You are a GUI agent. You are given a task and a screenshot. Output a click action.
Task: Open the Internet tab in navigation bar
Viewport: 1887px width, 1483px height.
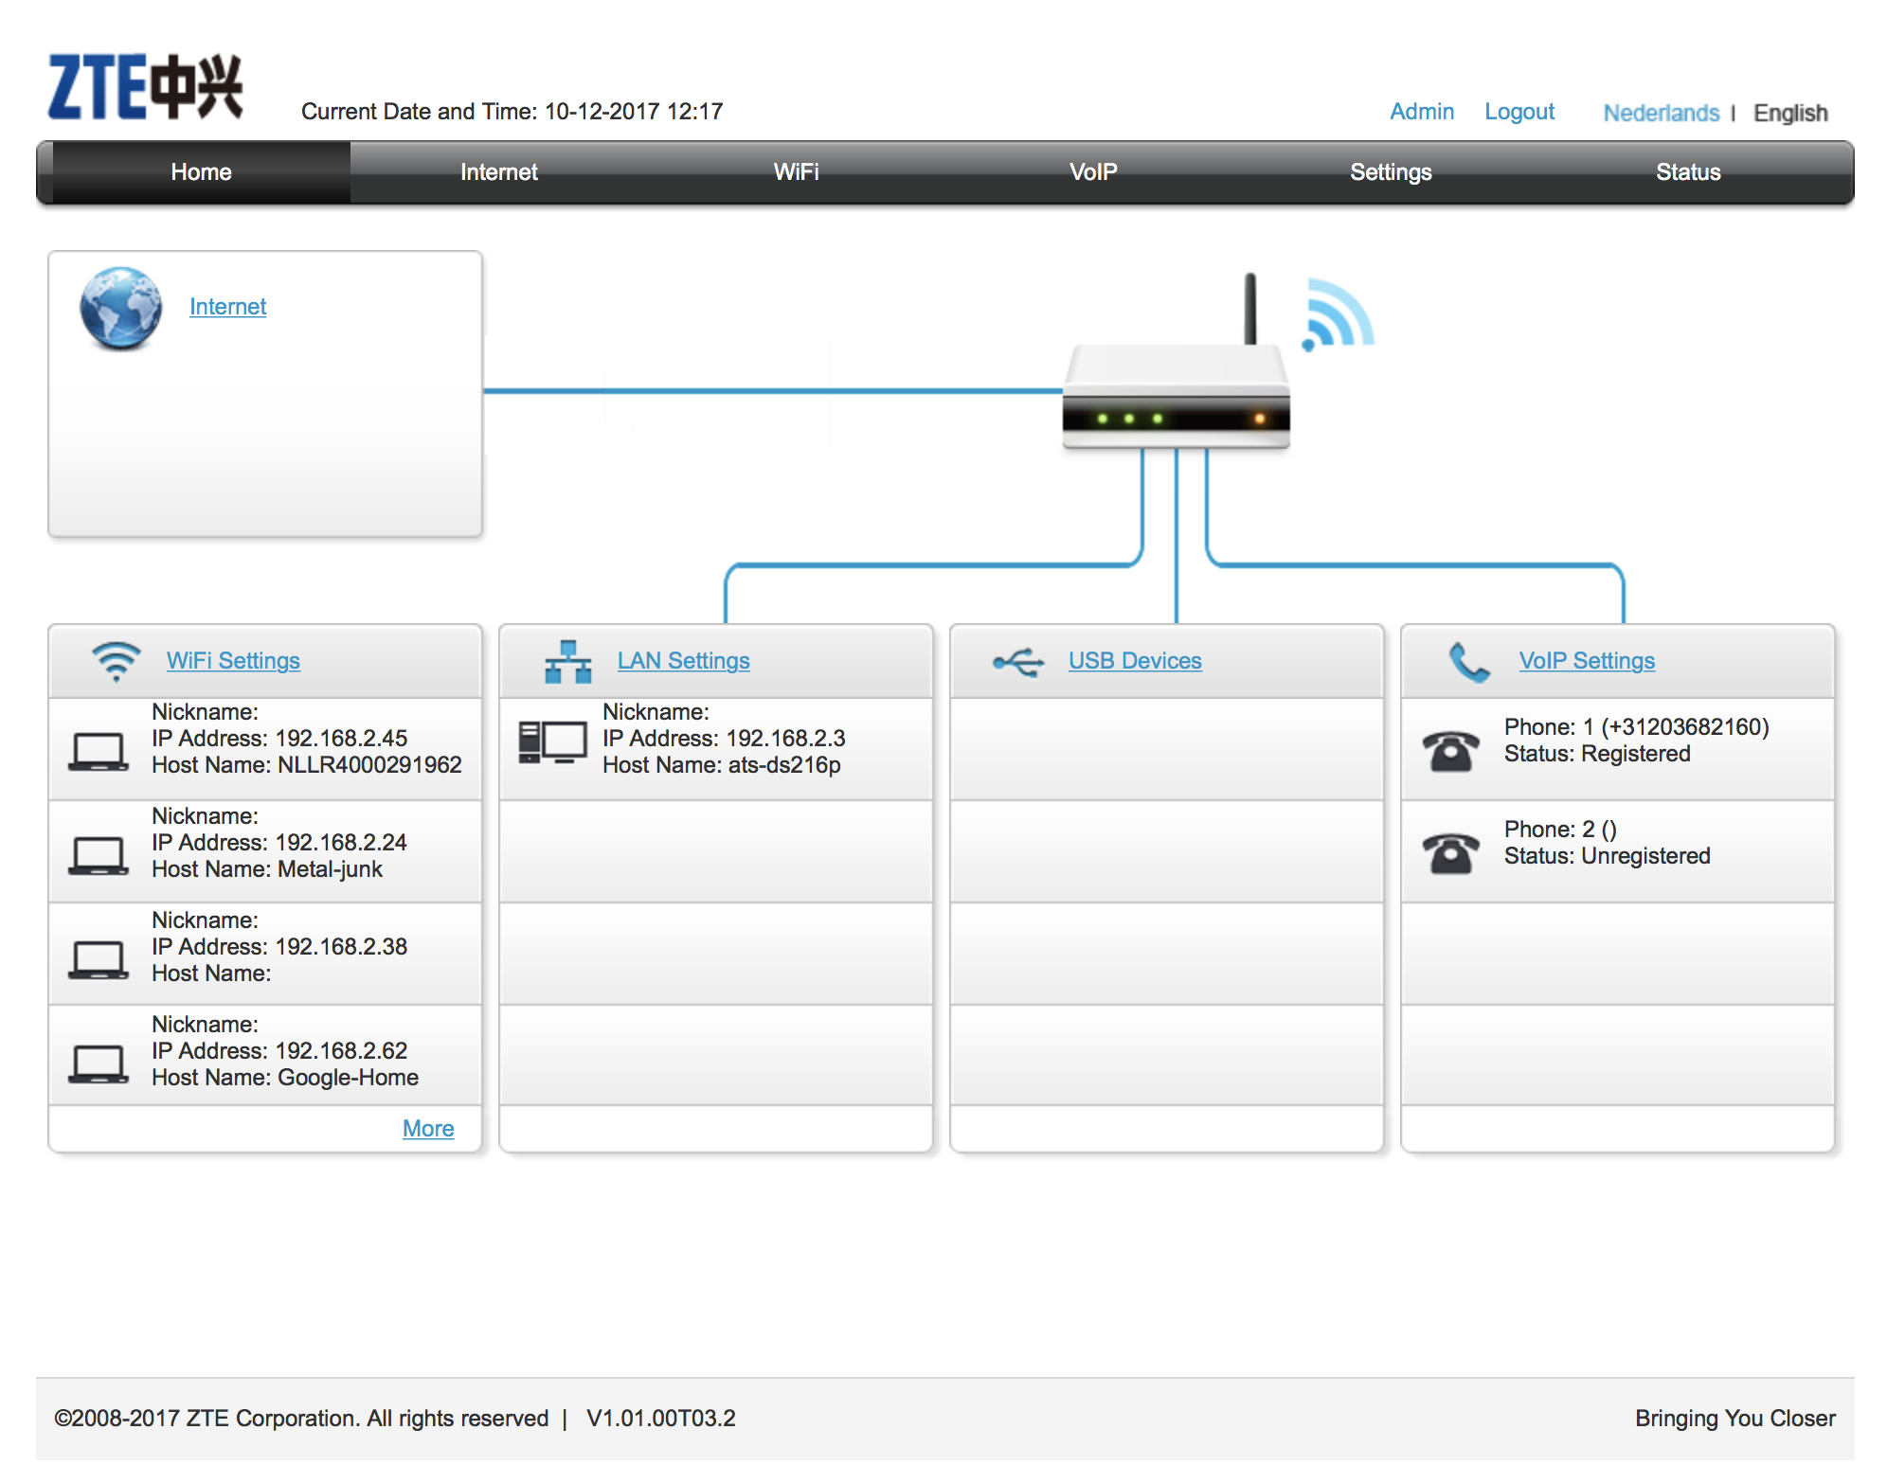[x=499, y=172]
